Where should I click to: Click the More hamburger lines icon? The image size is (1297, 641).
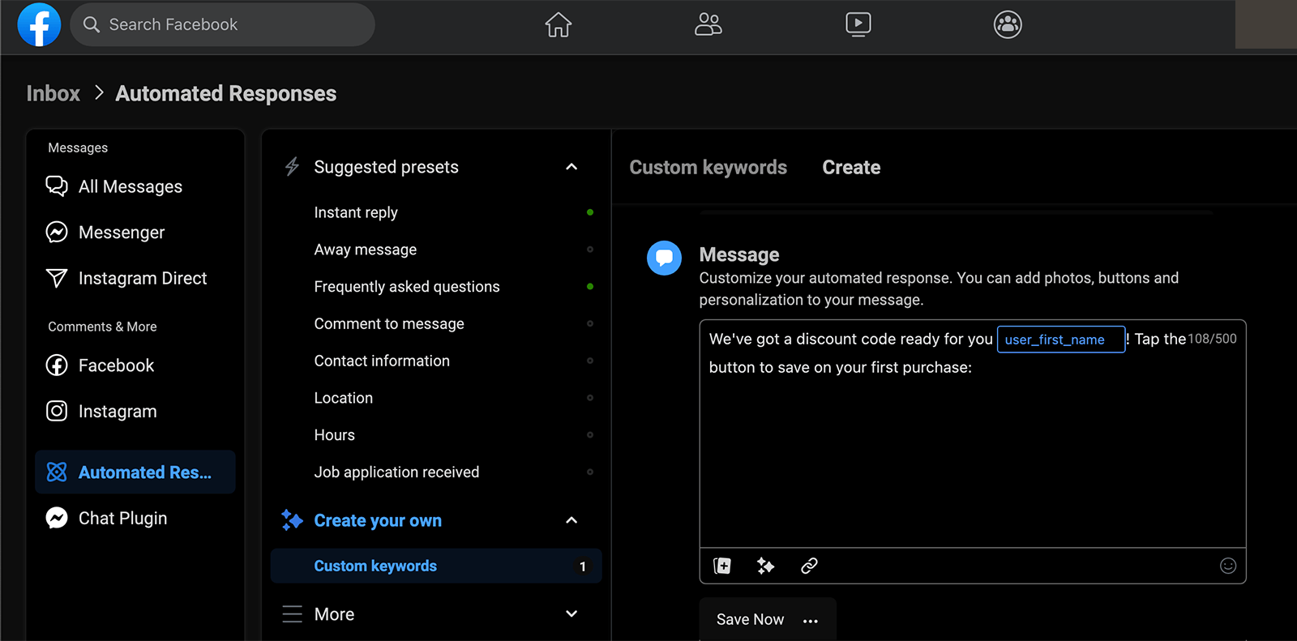[292, 614]
